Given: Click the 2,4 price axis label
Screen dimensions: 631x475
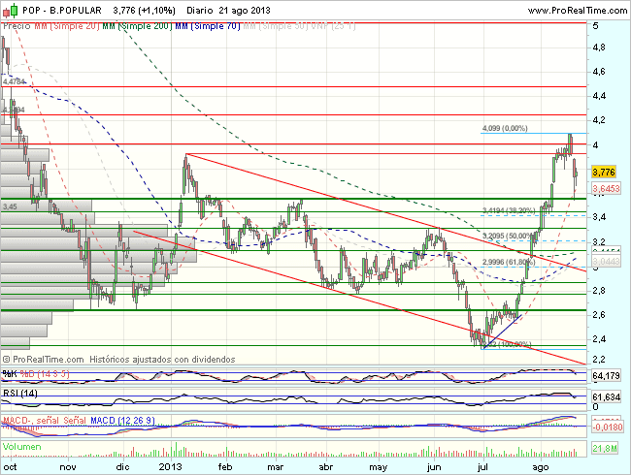Looking at the screenshot, I should (599, 339).
